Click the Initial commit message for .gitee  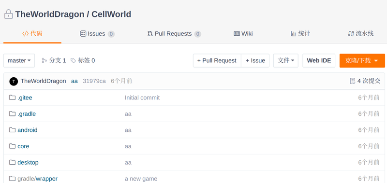tap(142, 98)
